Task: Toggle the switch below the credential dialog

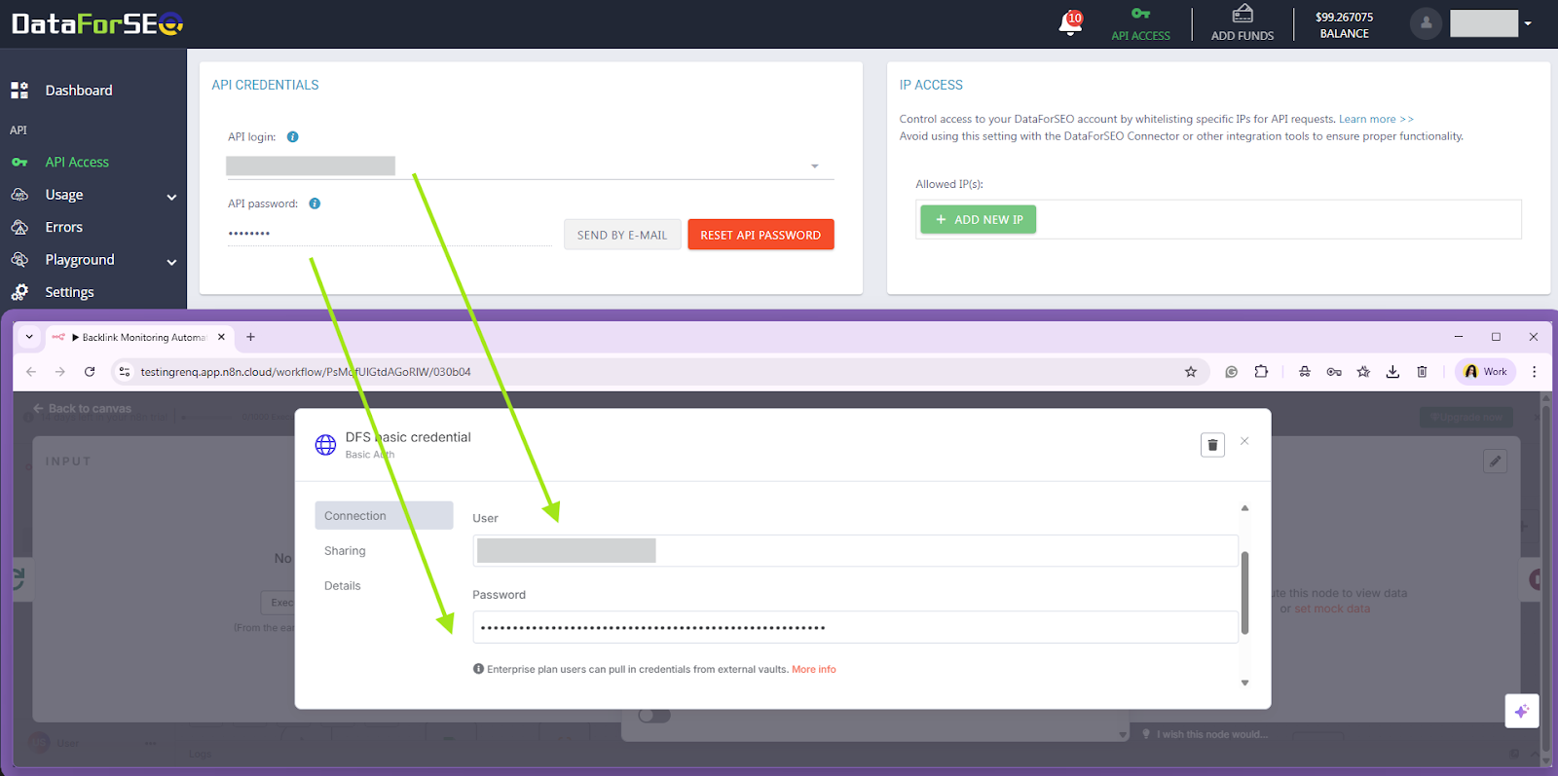Action: [x=654, y=716]
